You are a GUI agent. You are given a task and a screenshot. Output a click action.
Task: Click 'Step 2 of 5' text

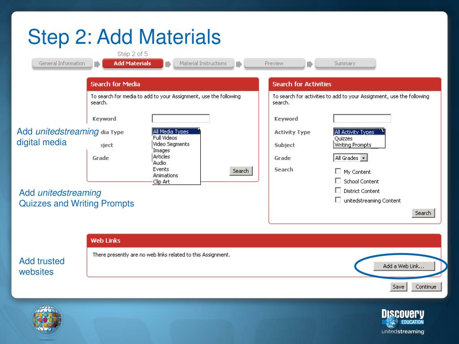pyautogui.click(x=133, y=54)
